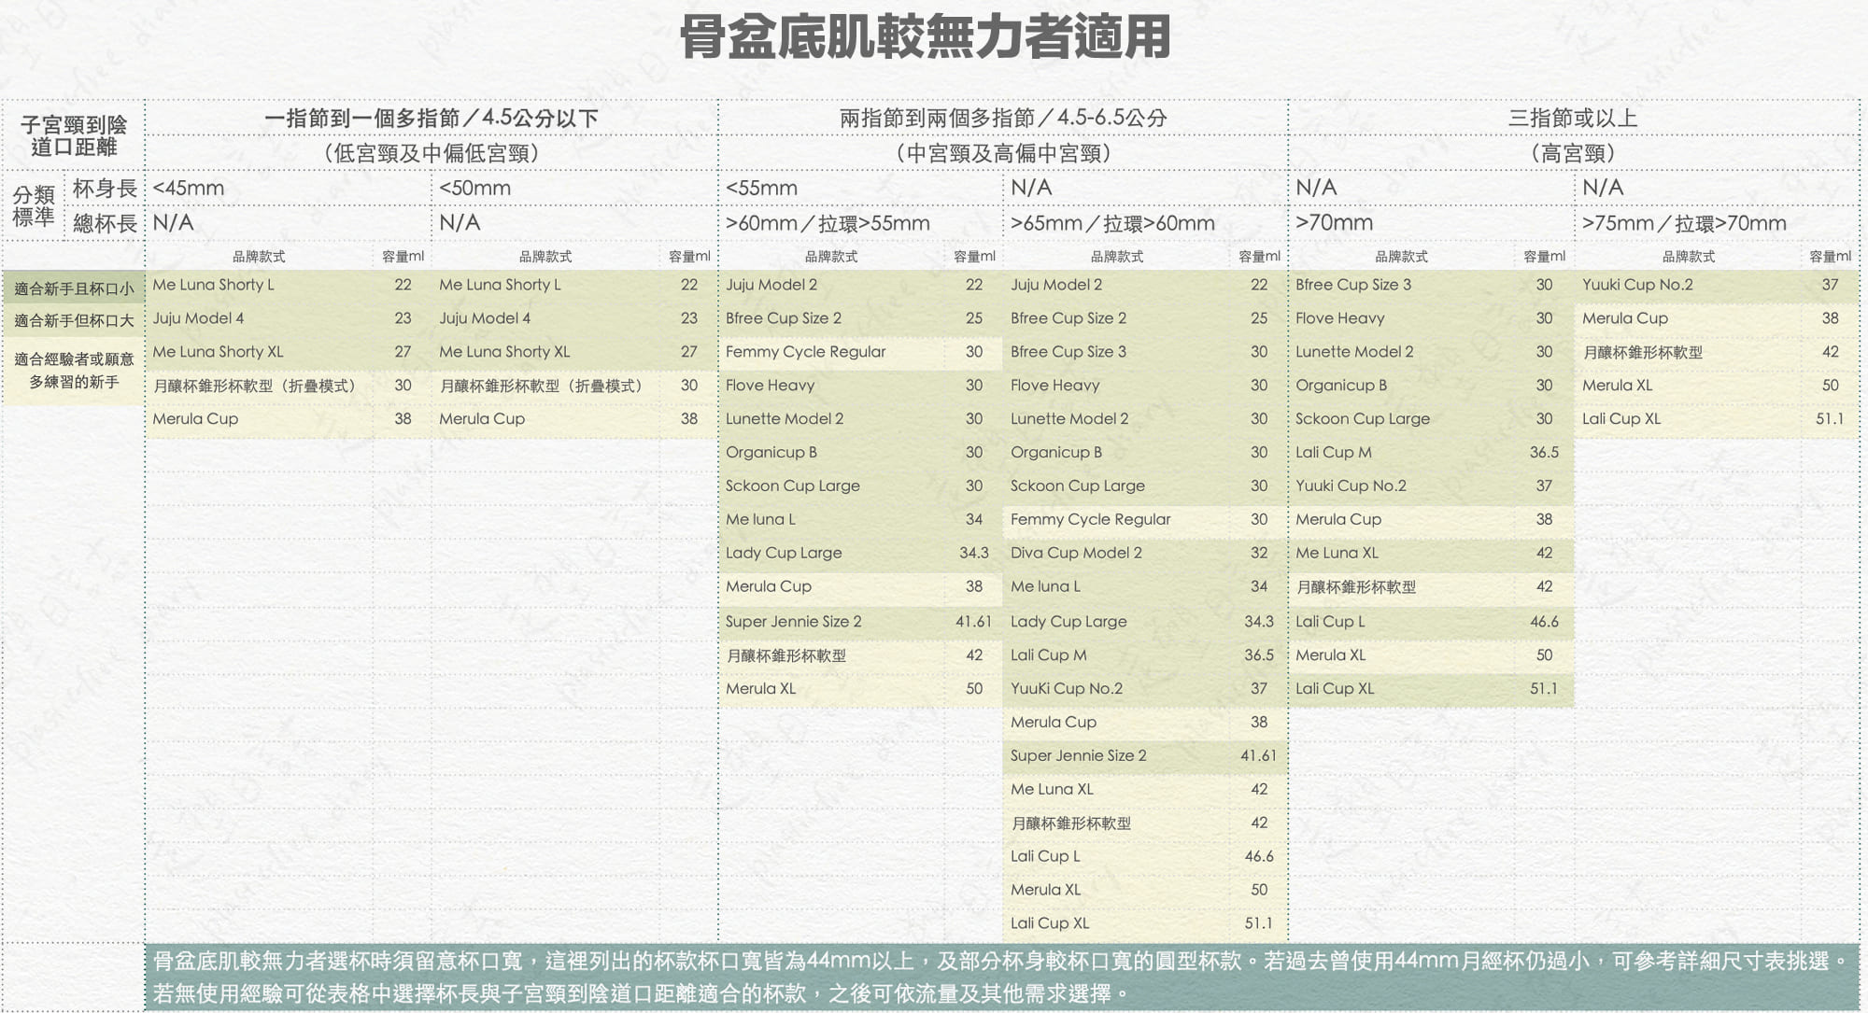
Task: Select Lali Cup L in the >70mm column
Action: point(1330,622)
